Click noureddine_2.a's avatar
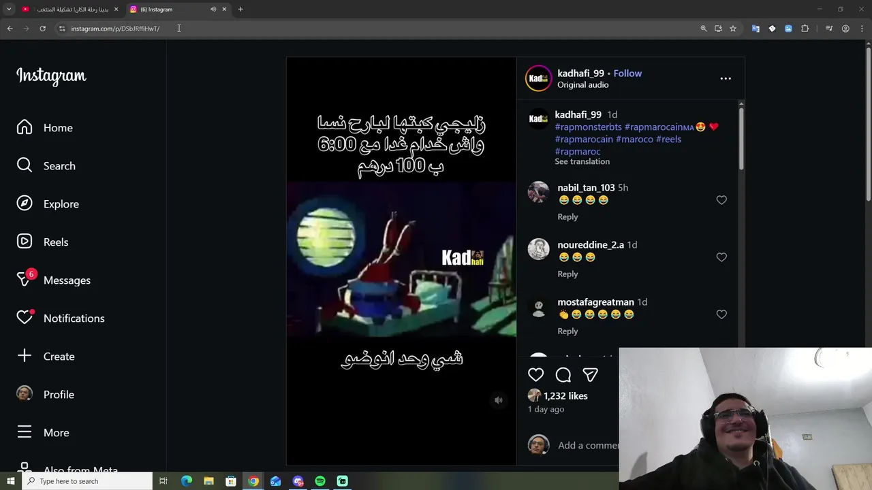 [x=538, y=249]
